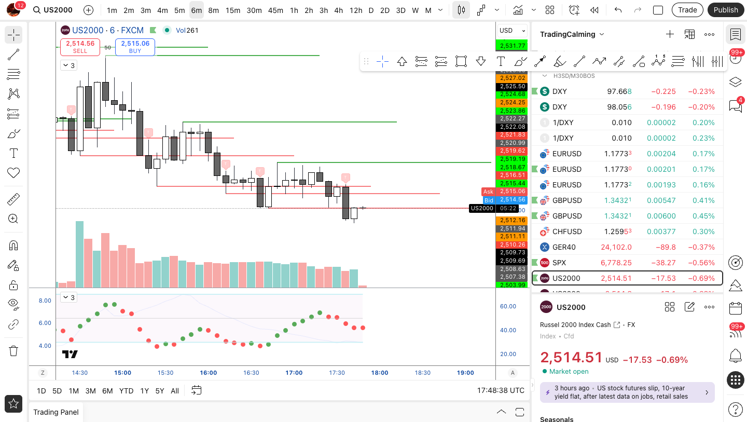Open the chats icon with 4 badge

click(735, 106)
